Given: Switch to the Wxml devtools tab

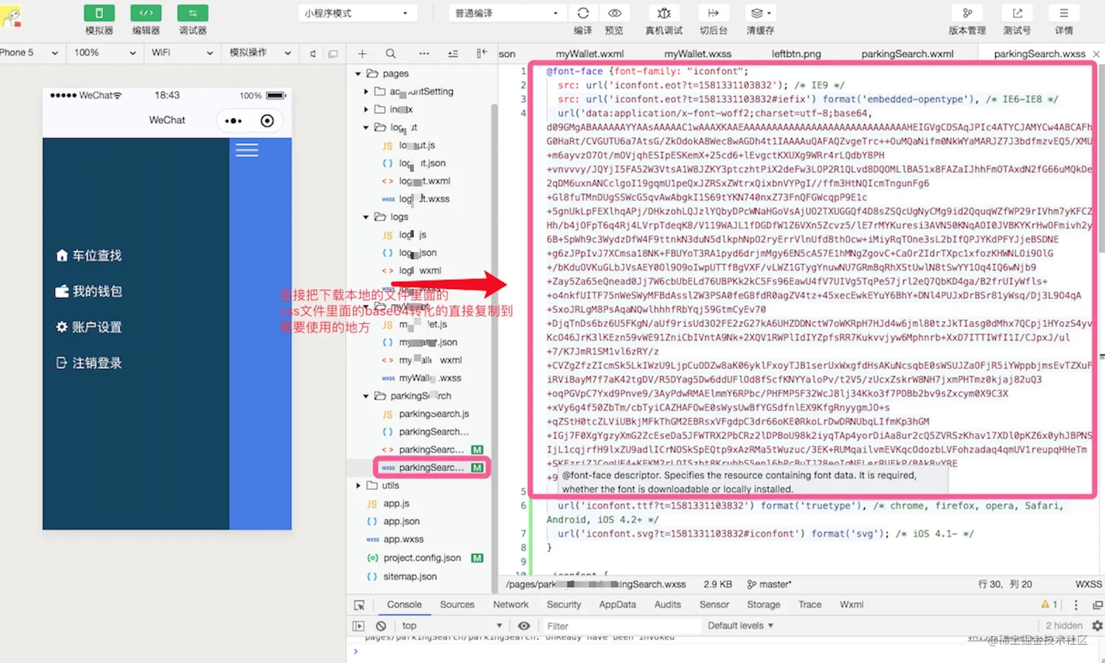Looking at the screenshot, I should (x=851, y=605).
